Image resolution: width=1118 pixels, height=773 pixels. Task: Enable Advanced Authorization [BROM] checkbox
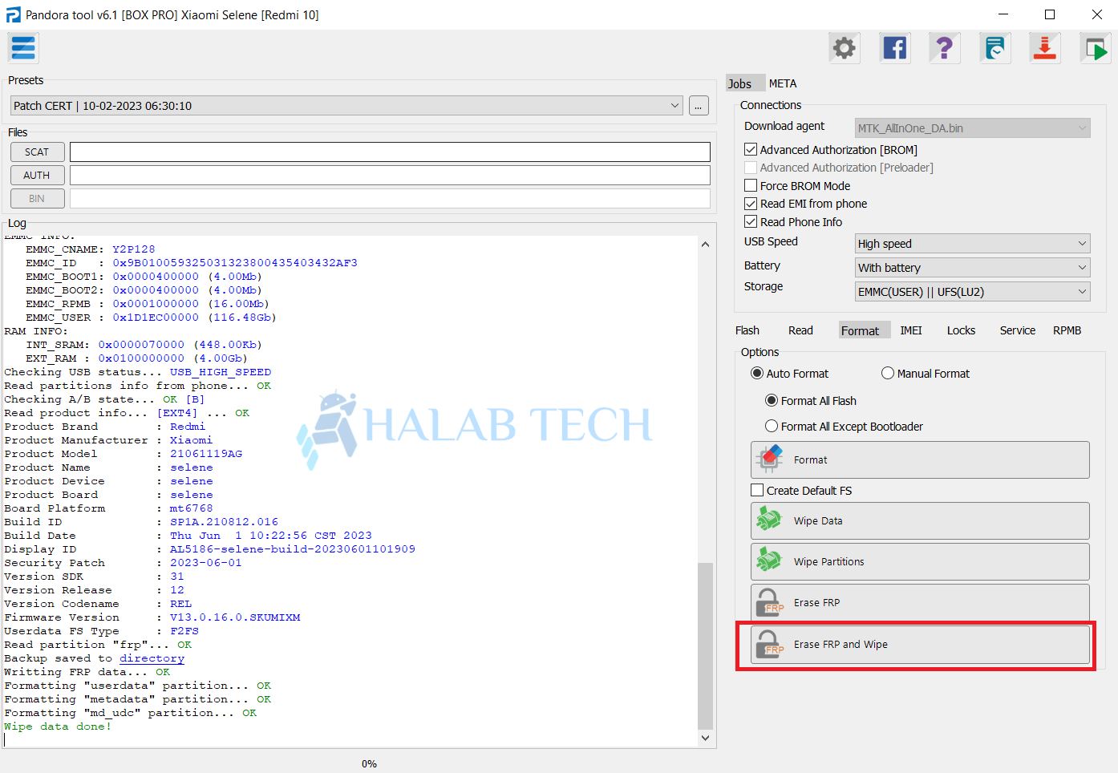click(x=751, y=149)
